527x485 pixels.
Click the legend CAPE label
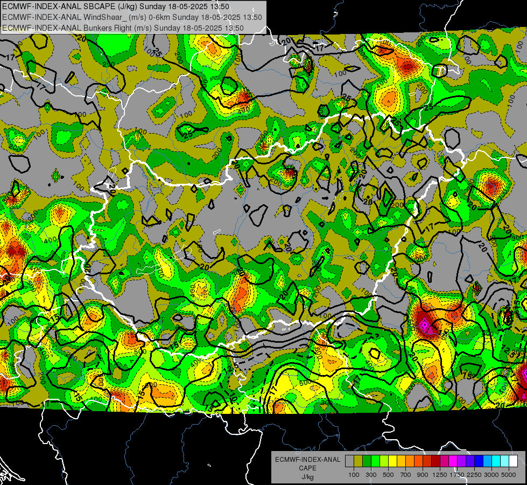coord(307,468)
